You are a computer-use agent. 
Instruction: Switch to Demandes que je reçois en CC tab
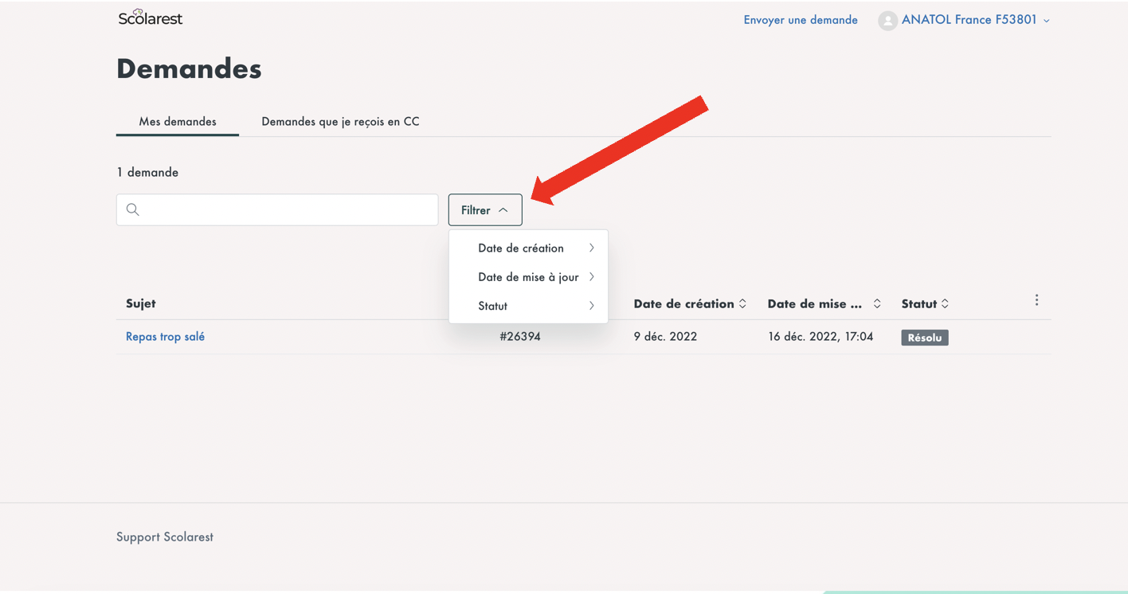(340, 122)
